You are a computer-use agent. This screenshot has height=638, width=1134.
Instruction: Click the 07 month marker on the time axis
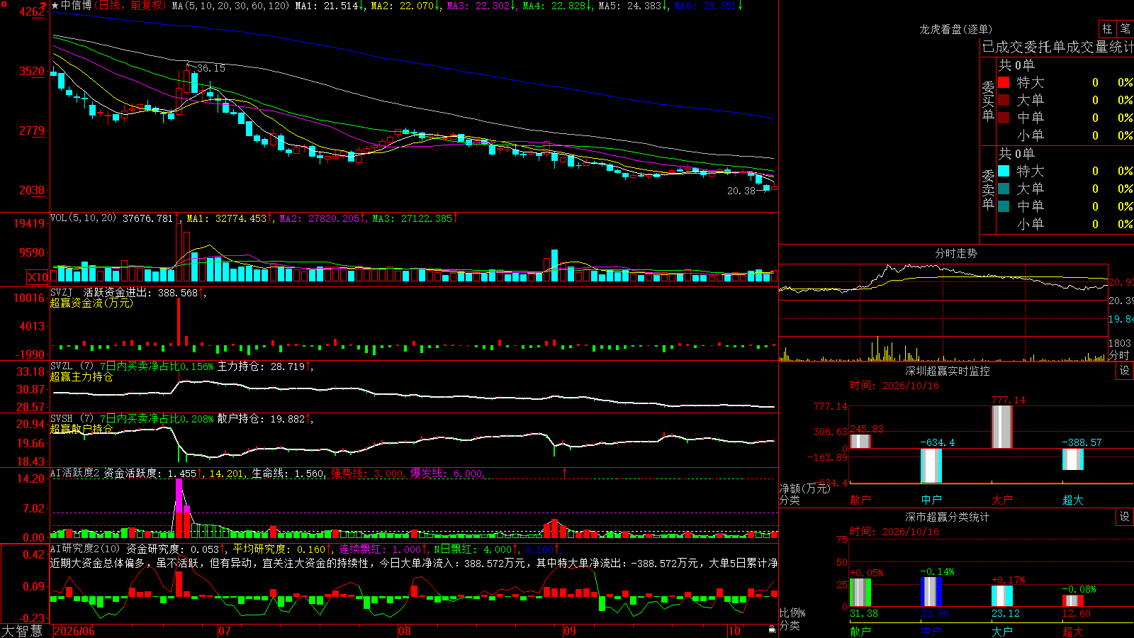[x=225, y=631]
